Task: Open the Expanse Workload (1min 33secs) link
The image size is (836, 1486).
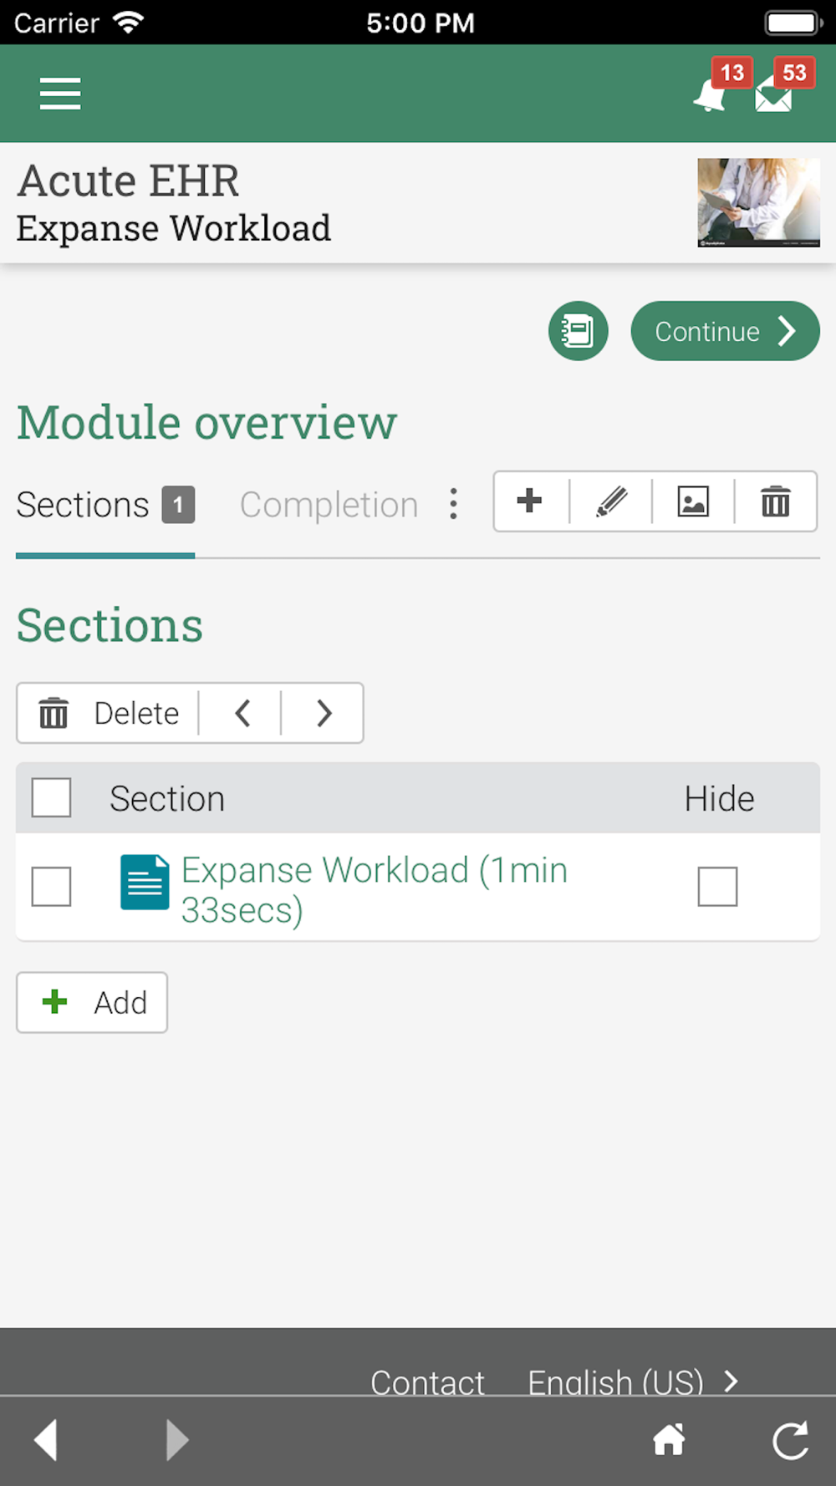Action: point(375,889)
